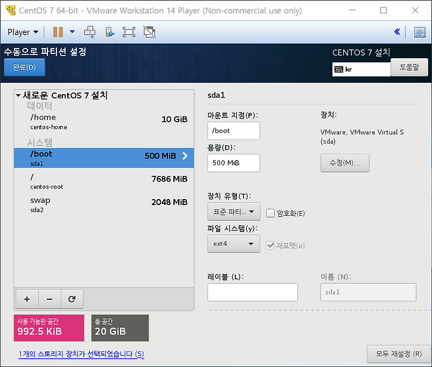Click the 10 GiB size of /home
The height and width of the screenshot is (367, 432).
(x=175, y=119)
